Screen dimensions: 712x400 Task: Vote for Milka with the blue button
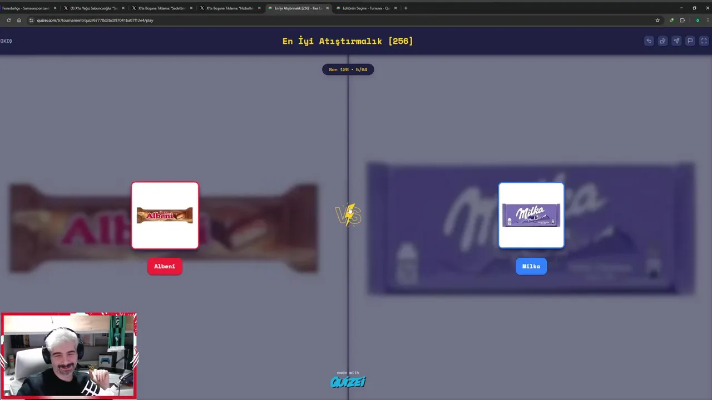pyautogui.click(x=531, y=267)
